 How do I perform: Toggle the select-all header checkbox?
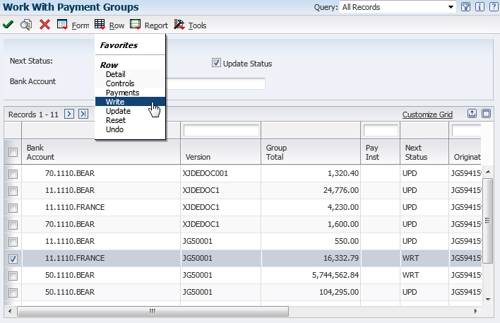[13, 152]
